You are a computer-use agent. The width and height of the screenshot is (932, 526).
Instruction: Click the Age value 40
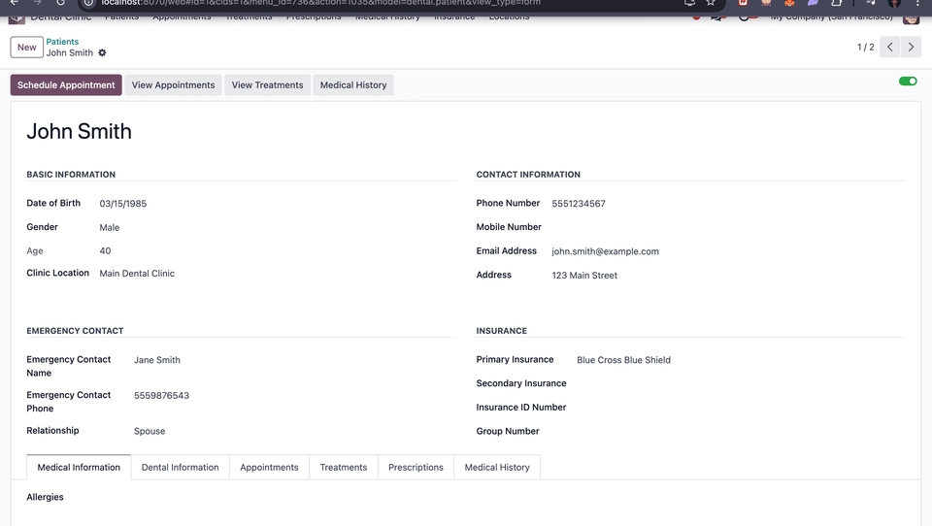(105, 250)
